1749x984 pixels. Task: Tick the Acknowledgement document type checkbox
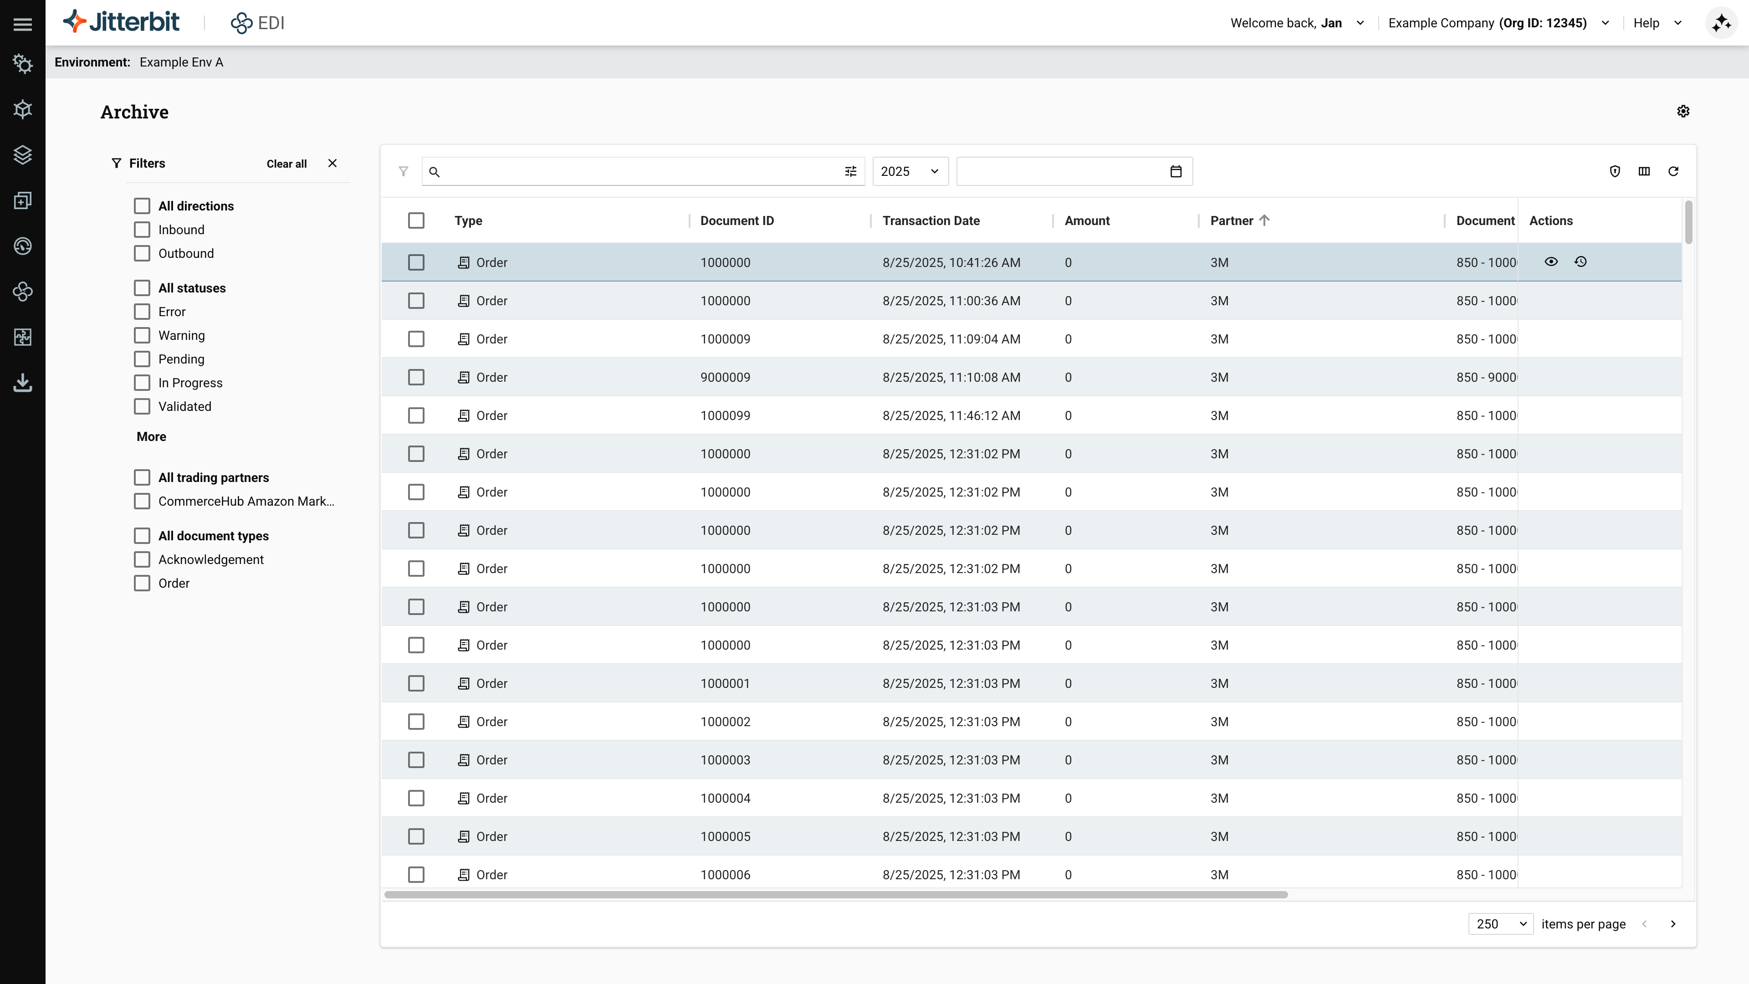click(142, 559)
